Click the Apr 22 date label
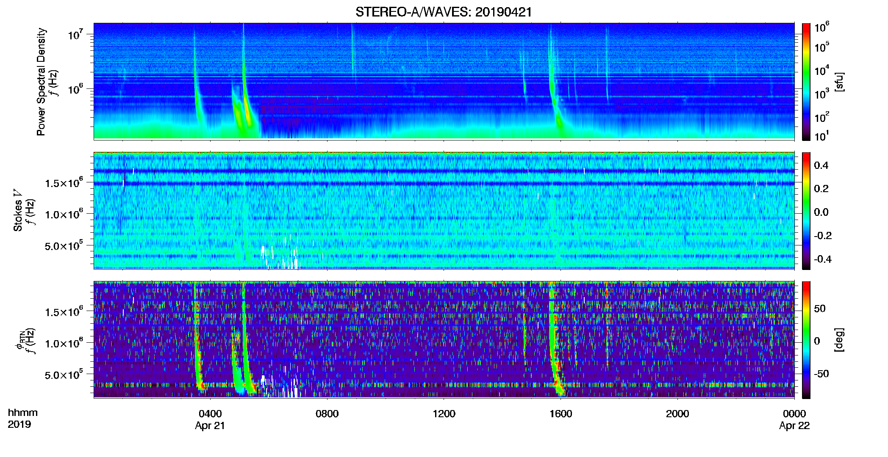 coord(794,426)
